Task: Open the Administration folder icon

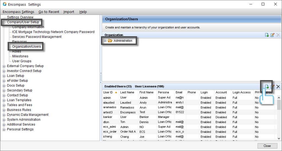Action: point(110,41)
